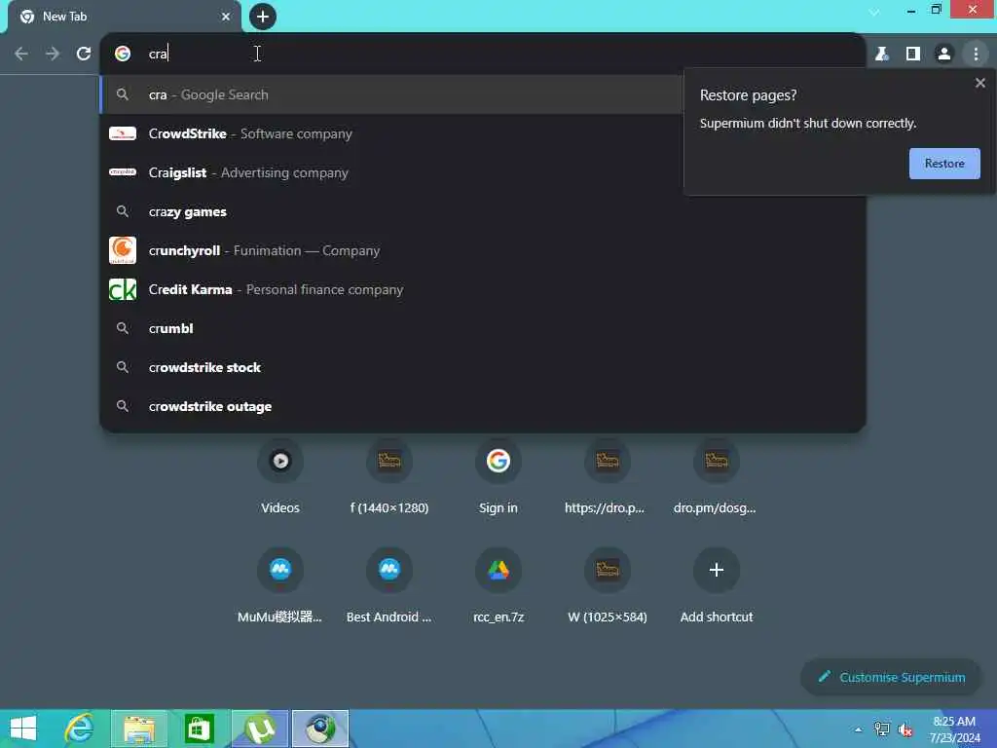The height and width of the screenshot is (748, 997).
Task: Show hidden system tray icons
Action: [859, 729]
